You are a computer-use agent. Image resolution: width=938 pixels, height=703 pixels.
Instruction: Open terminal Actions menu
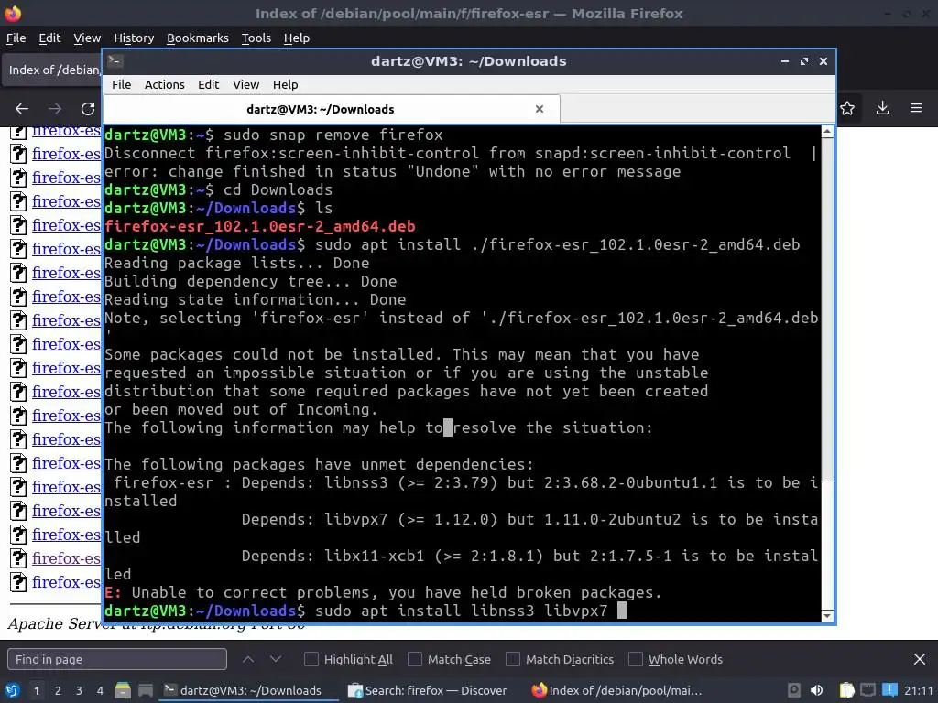[165, 84]
